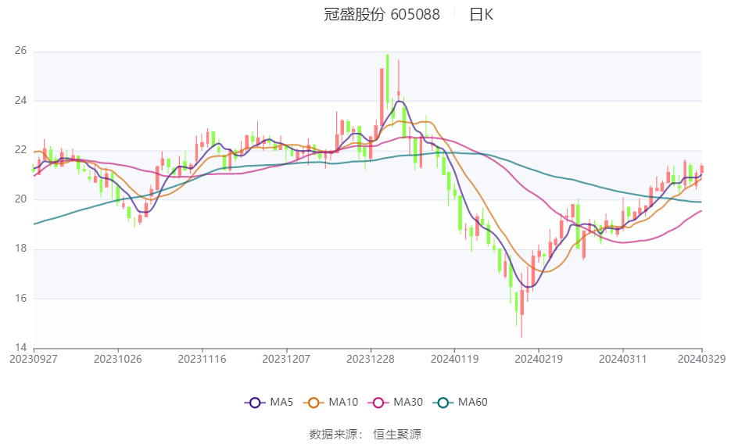731x444 pixels.
Task: Toggle the MA5 series via its text label
Action: click(x=281, y=403)
